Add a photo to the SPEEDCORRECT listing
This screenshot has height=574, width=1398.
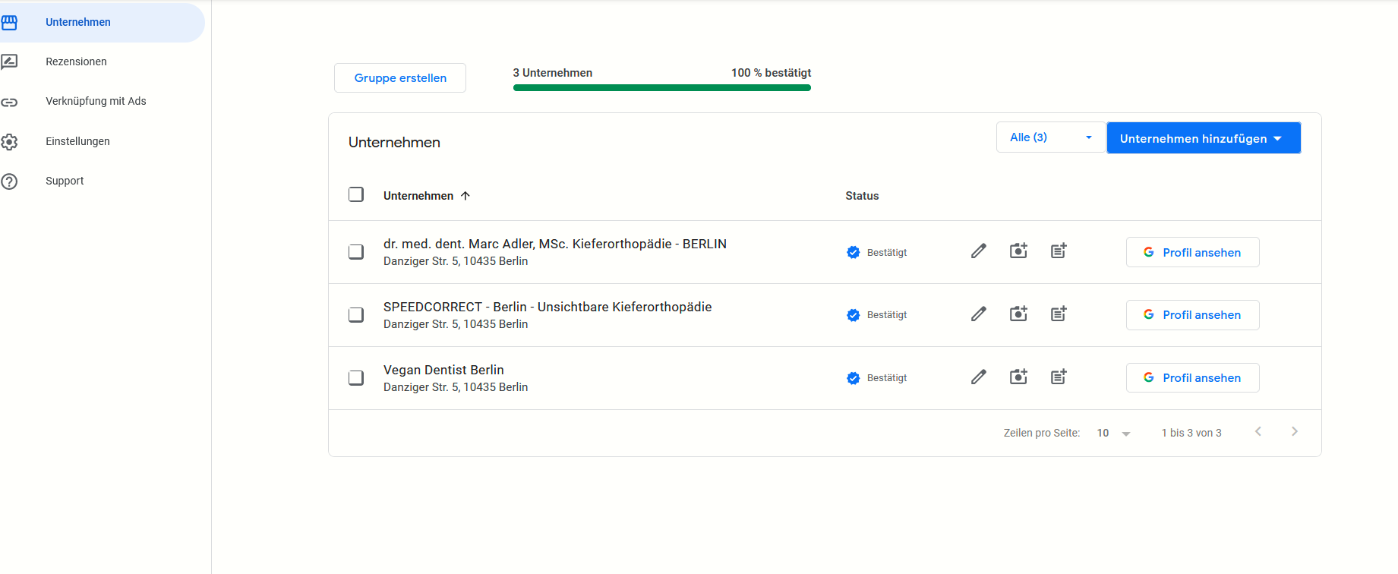point(1018,314)
